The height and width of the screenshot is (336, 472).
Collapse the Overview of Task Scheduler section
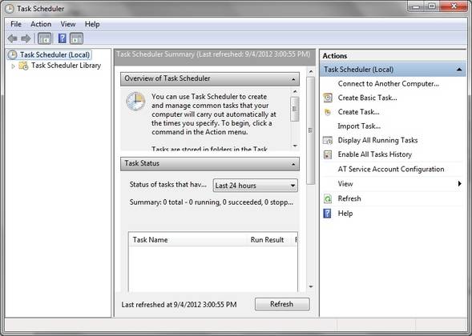(293, 79)
